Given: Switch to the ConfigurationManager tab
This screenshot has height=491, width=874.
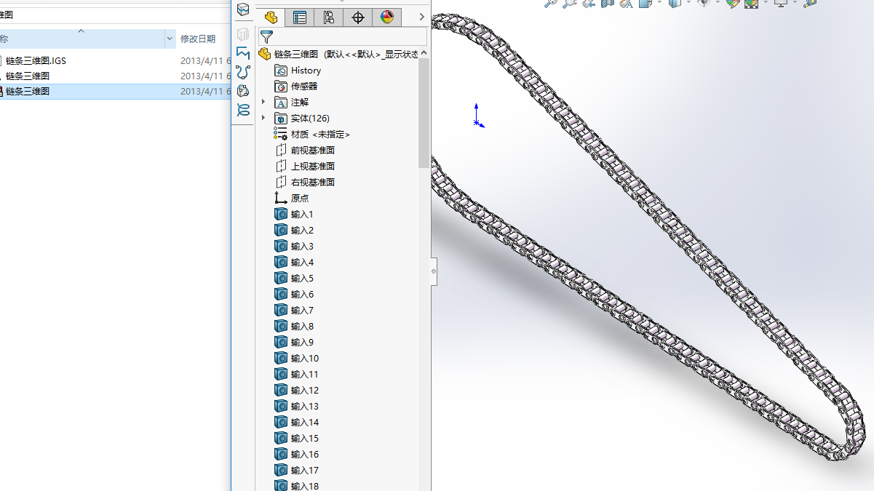Looking at the screenshot, I should [x=329, y=17].
